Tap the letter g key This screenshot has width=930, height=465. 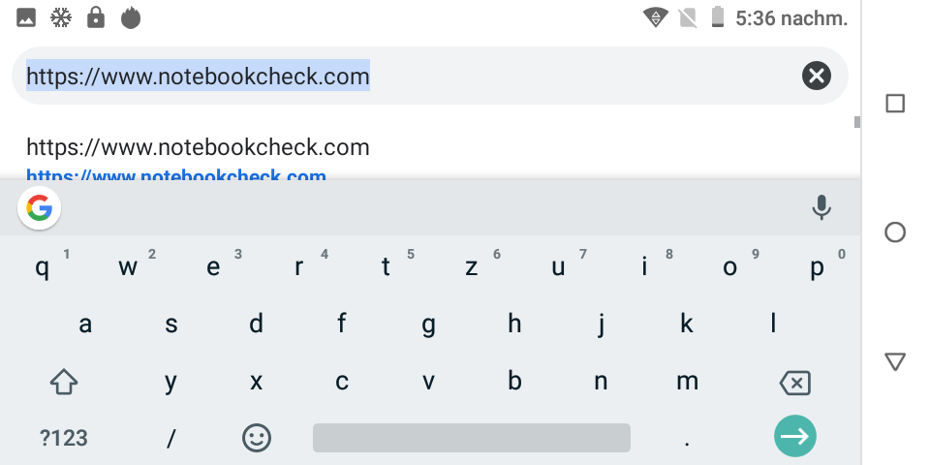[428, 324]
